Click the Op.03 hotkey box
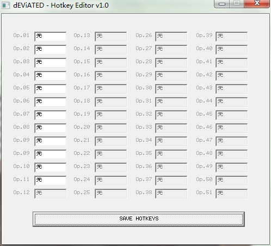 (x=51, y=63)
